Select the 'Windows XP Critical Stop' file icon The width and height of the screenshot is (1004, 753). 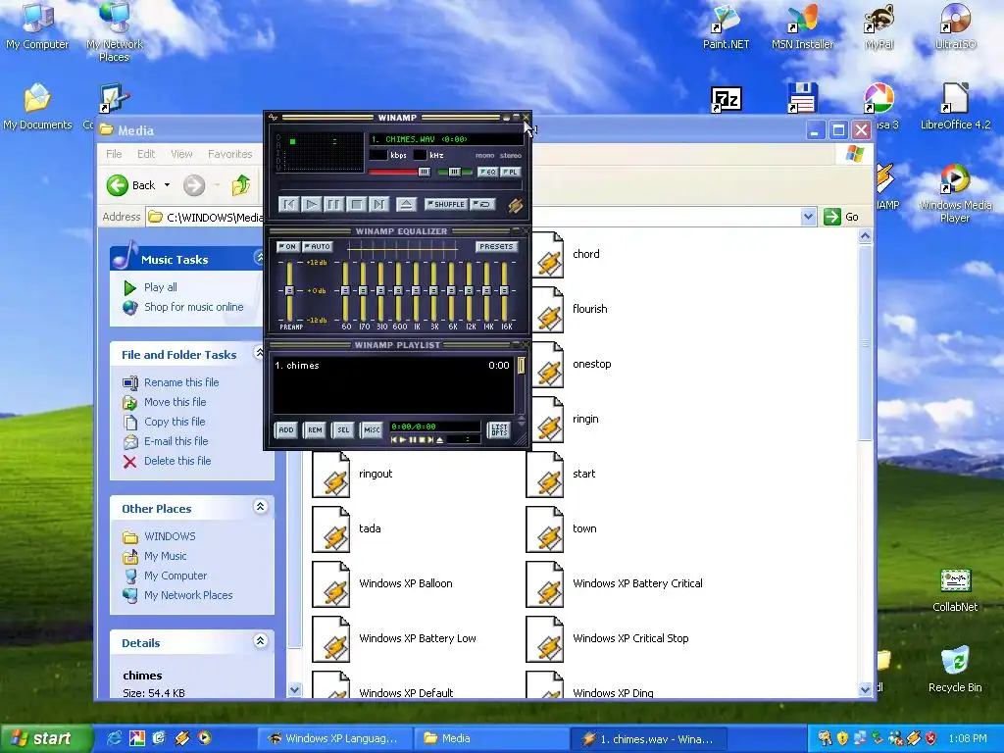tap(545, 639)
